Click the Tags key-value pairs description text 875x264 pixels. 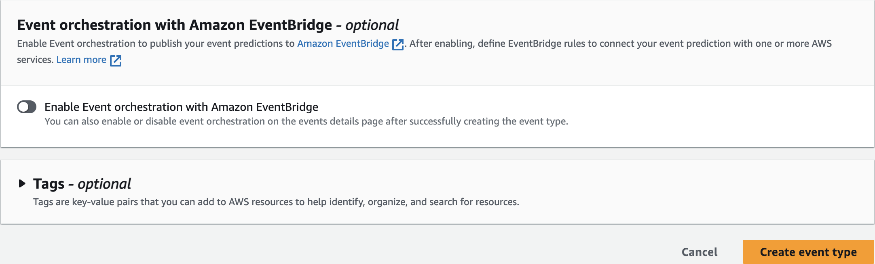[x=276, y=202]
